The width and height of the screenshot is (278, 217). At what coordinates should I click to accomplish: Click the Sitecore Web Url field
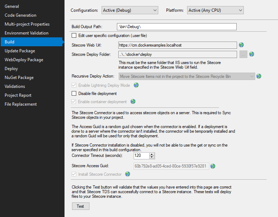coord(177,45)
